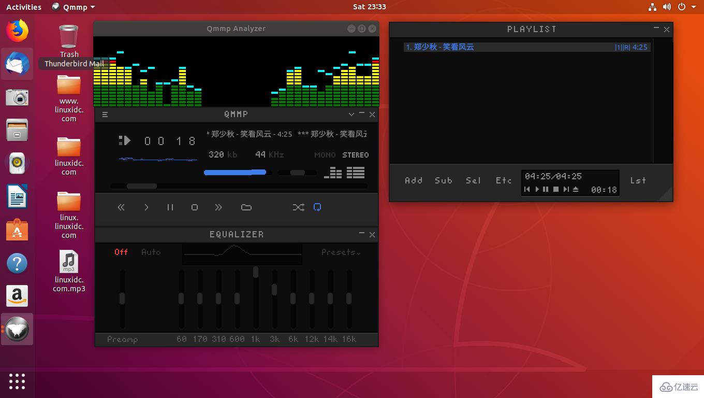
Task: Enable equalizer Auto mode
Action: tap(151, 252)
